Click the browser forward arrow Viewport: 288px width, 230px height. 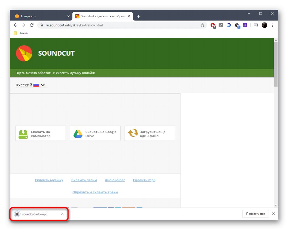(24, 25)
